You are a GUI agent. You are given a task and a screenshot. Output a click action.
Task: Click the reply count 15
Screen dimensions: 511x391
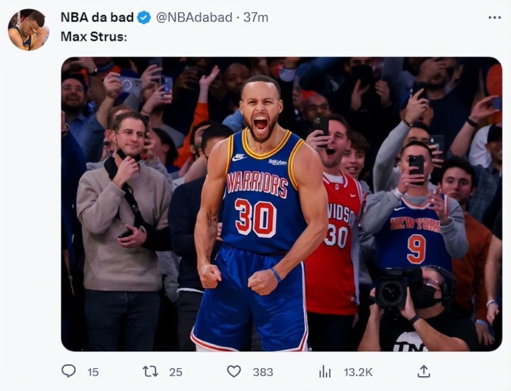93,372
